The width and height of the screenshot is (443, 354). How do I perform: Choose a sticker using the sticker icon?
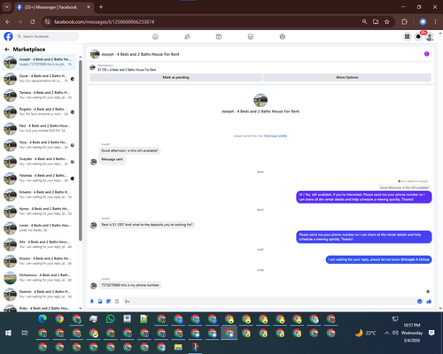108,301
